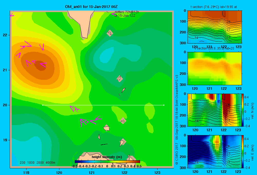This screenshot has width=257, height=175.
Task: Open the temperature section plot
Action: 215,27
